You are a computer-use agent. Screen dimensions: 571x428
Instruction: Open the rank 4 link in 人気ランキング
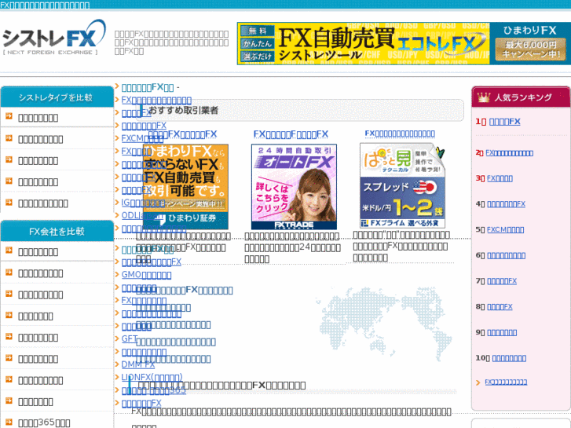506,204
